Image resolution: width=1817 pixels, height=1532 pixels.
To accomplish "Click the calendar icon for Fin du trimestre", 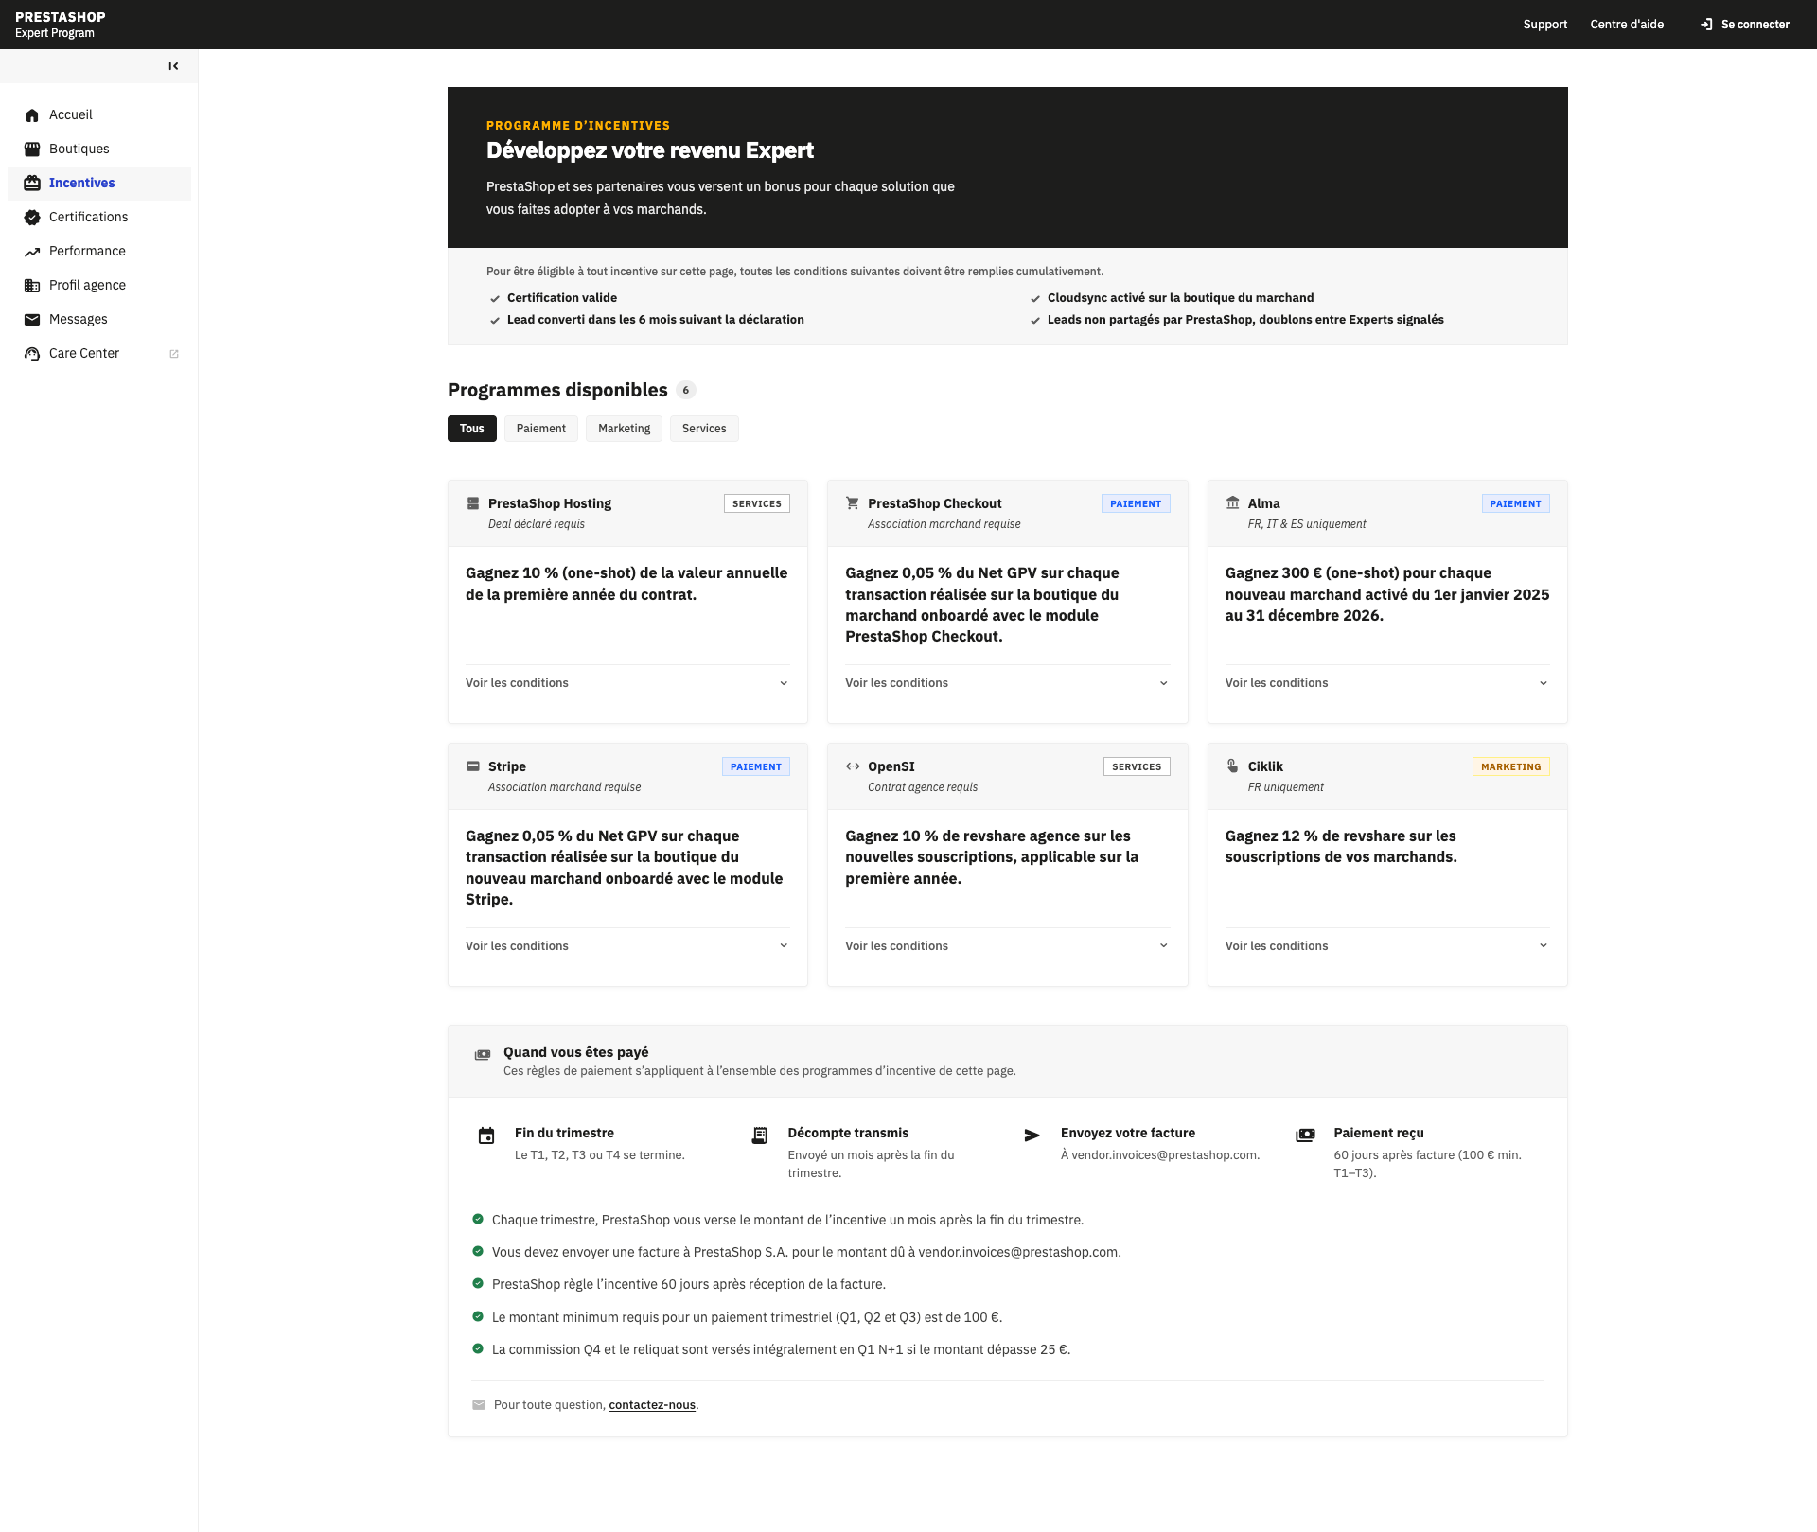I will [486, 1136].
